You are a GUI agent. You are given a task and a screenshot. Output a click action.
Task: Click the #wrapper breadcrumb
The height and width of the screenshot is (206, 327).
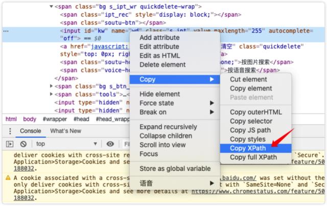[x=55, y=119]
